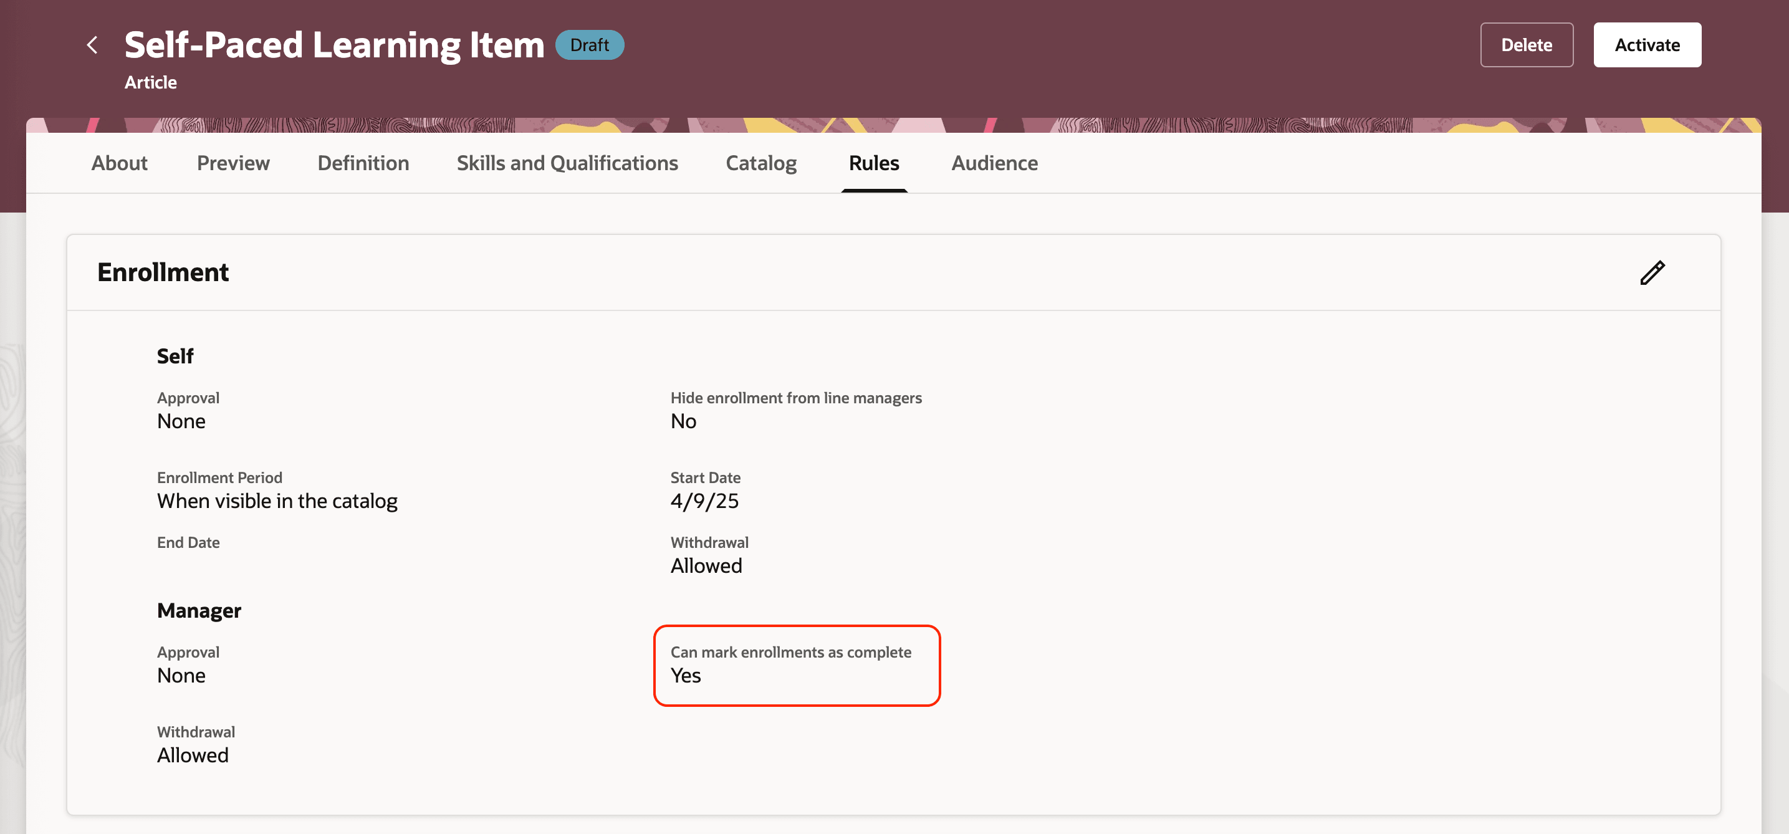Open the Audience tab

(994, 163)
